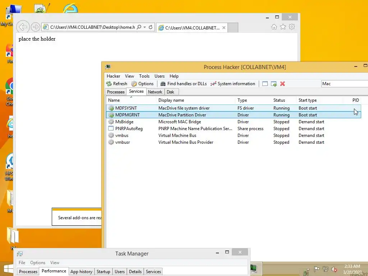This screenshot has height=276, width=368.
Task: Sort by Status column header
Action: click(x=284, y=100)
